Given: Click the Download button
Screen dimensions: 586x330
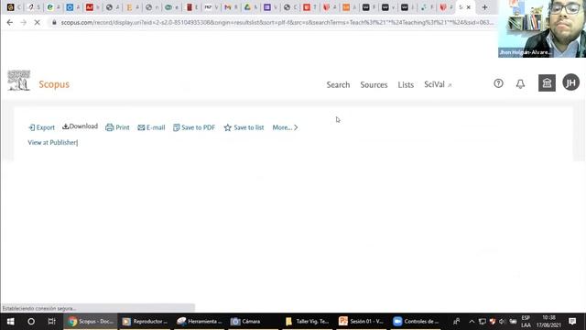Looking at the screenshot, I should 80,126.
